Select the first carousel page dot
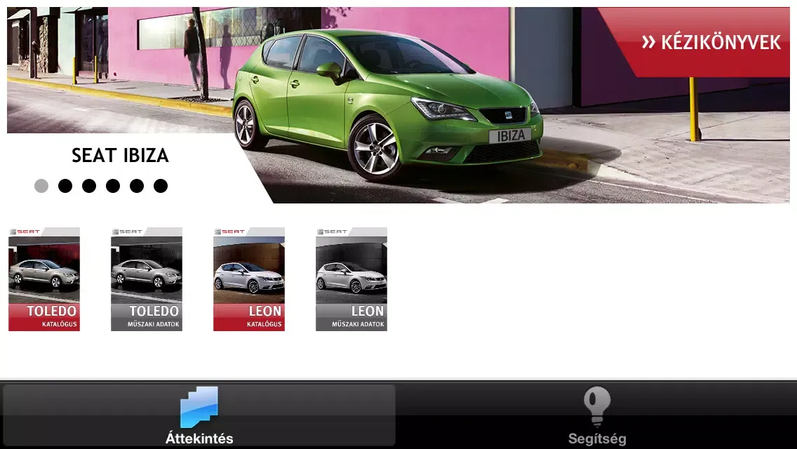Screen dimensions: 797x449 pos(41,186)
